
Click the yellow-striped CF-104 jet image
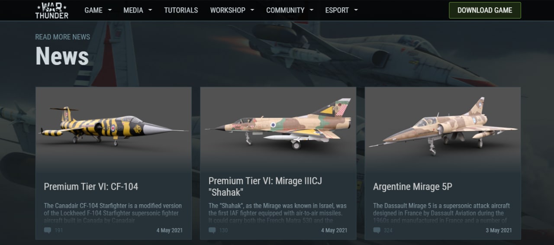pos(113,126)
